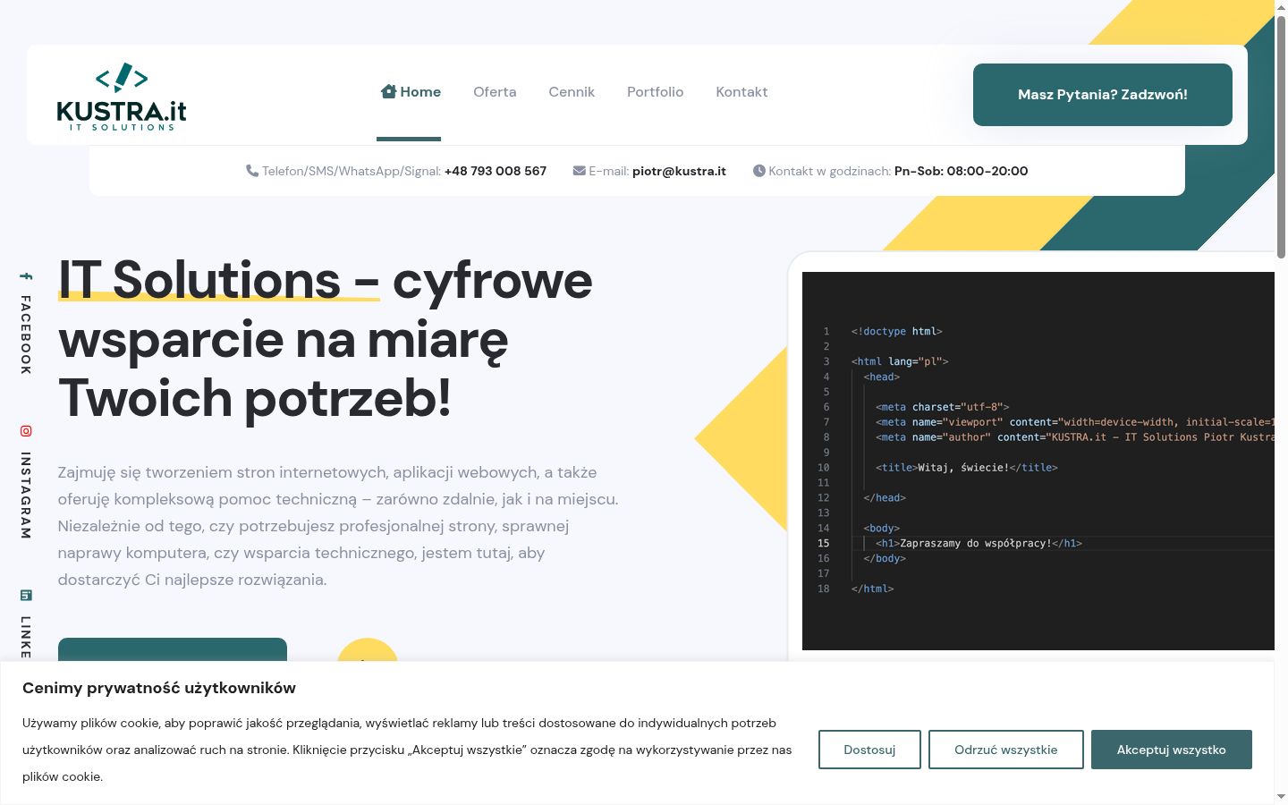Viewport: 1288px width, 805px height.
Task: Click the phone icon in contact bar
Action: tap(252, 171)
